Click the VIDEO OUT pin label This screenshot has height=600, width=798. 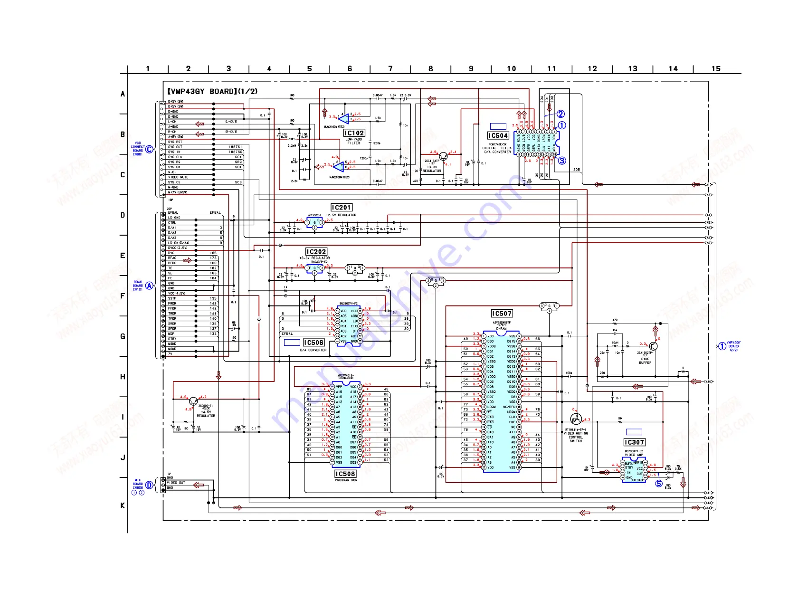pyautogui.click(x=176, y=483)
